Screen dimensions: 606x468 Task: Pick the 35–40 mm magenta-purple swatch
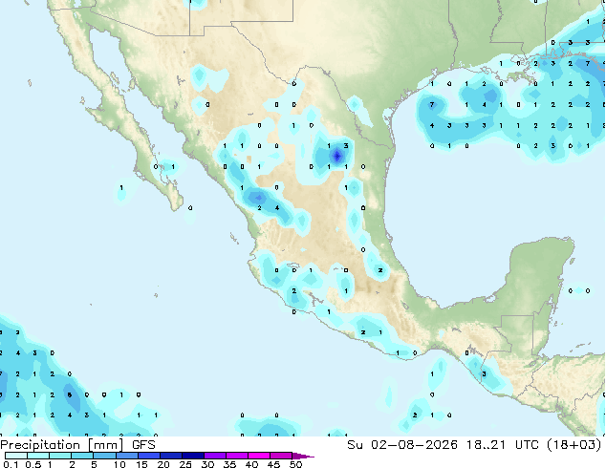[x=237, y=456]
